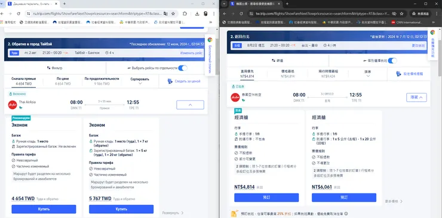Toggle separate flights switch in right window

coord(392,60)
